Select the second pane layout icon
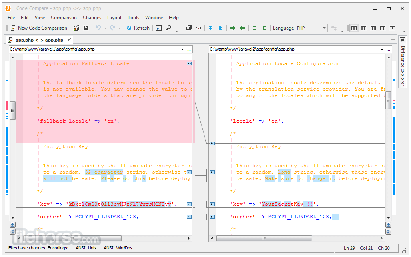 (363, 28)
